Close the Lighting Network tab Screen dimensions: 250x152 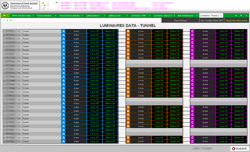[x=105, y=16]
